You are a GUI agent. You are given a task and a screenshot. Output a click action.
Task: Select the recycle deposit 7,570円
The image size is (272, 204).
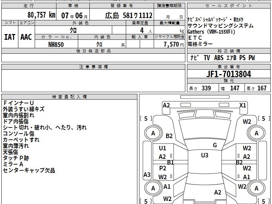click(174, 45)
